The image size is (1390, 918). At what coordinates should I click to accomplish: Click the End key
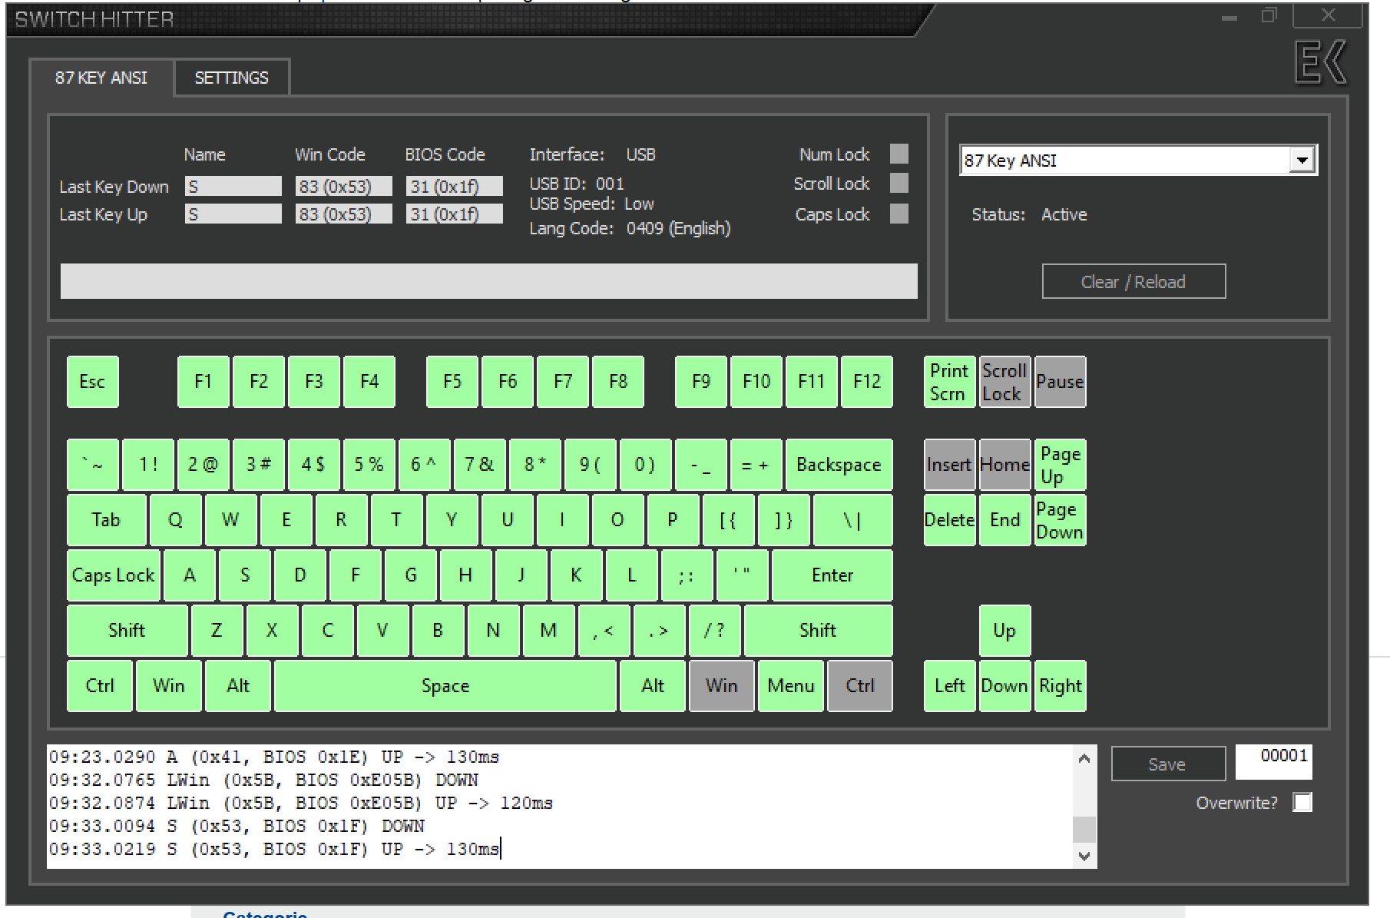(1004, 520)
